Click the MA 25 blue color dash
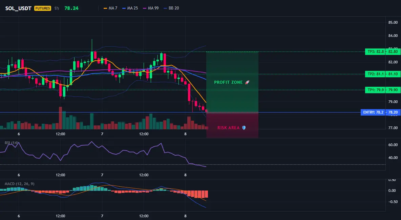The width and height of the screenshot is (401, 220). [x=124, y=8]
